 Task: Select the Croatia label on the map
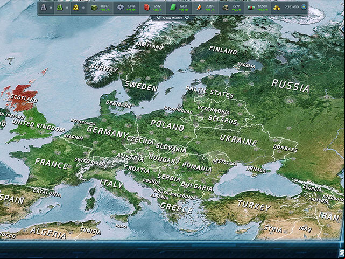click(137, 169)
